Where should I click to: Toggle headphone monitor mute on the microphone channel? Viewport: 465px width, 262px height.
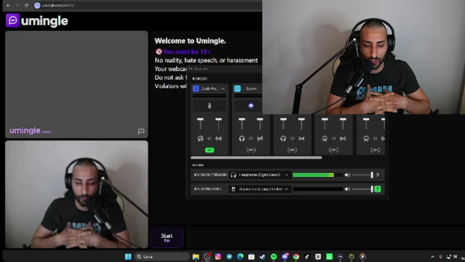click(200, 138)
